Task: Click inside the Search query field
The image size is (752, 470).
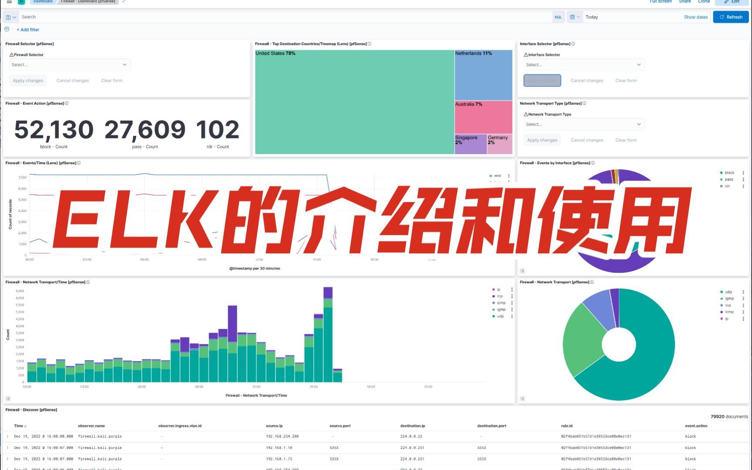Action: click(174, 17)
